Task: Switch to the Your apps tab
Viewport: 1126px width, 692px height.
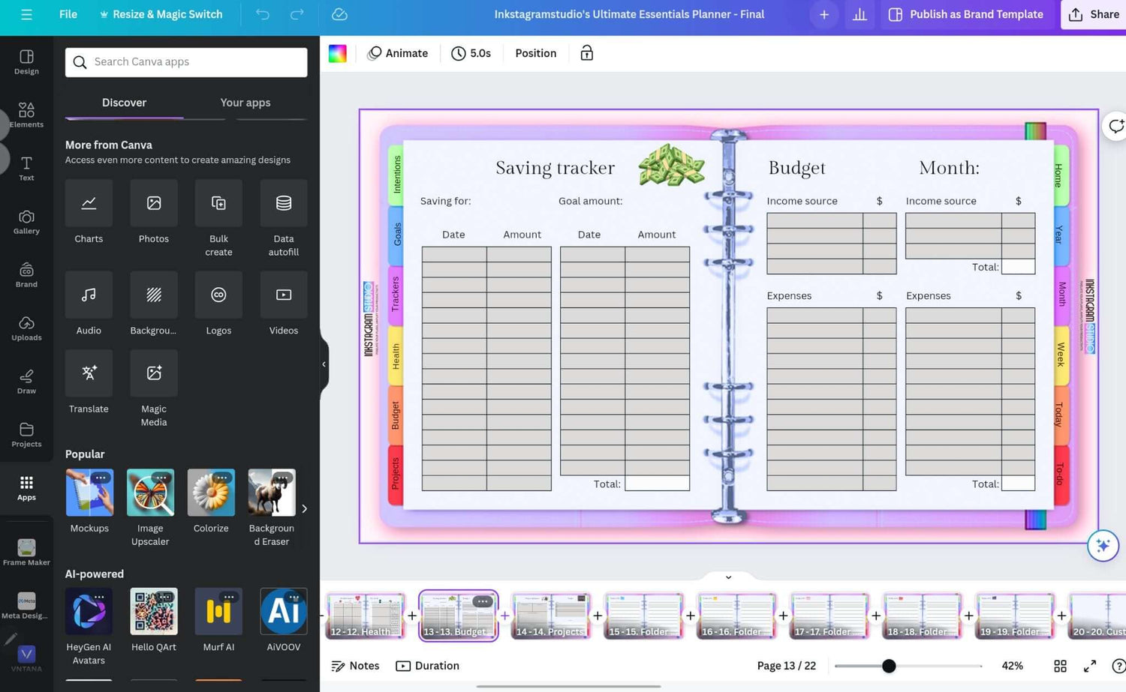Action: pyautogui.click(x=245, y=103)
